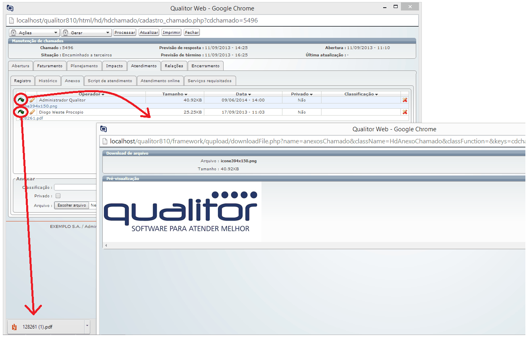Click the green download icon for Diogo Weste Procopio
This screenshot has width=527, height=337.
(21, 112)
